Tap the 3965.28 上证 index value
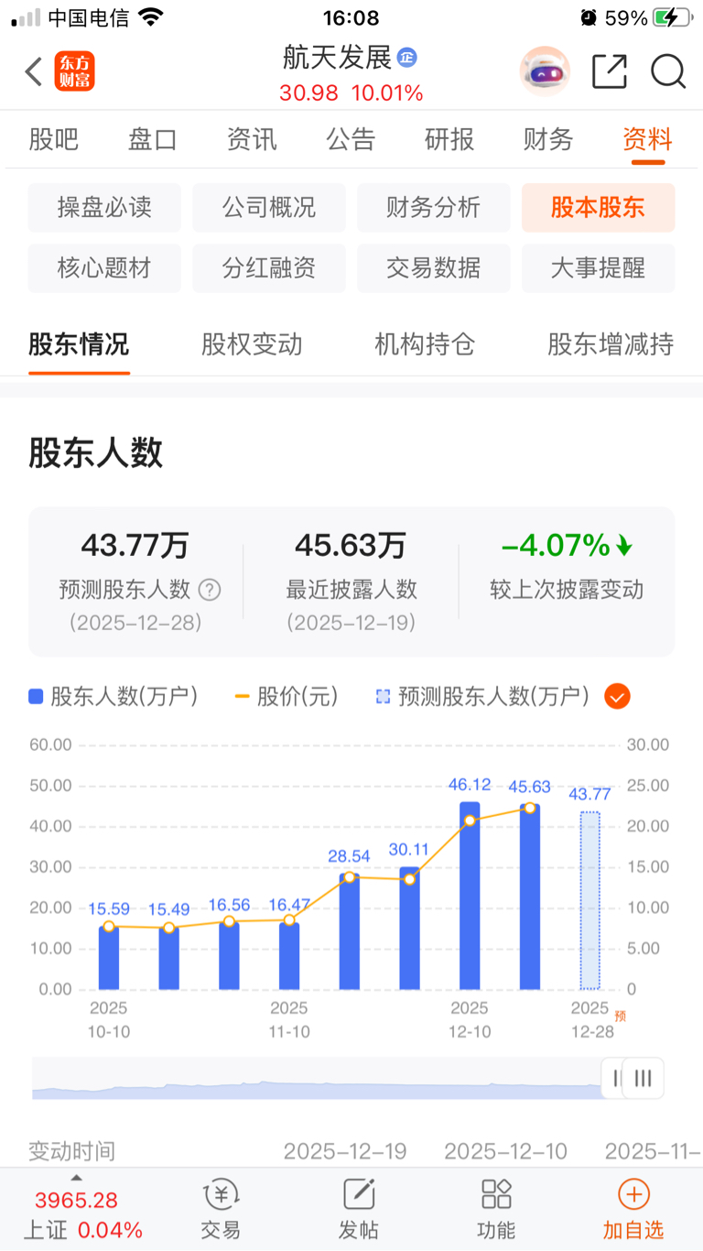The width and height of the screenshot is (703, 1251). point(77,1200)
